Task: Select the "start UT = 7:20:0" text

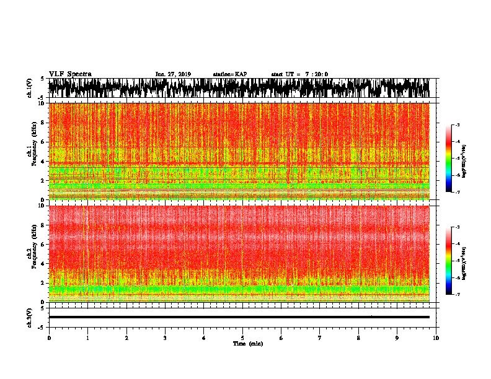Action: point(299,74)
